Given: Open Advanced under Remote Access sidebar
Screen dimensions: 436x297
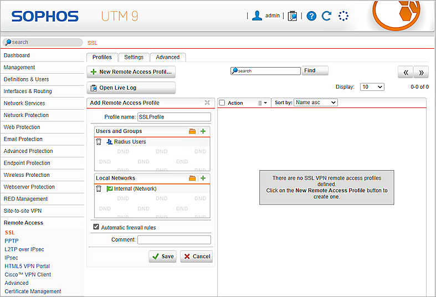Looking at the screenshot, I should pyautogui.click(x=17, y=283).
